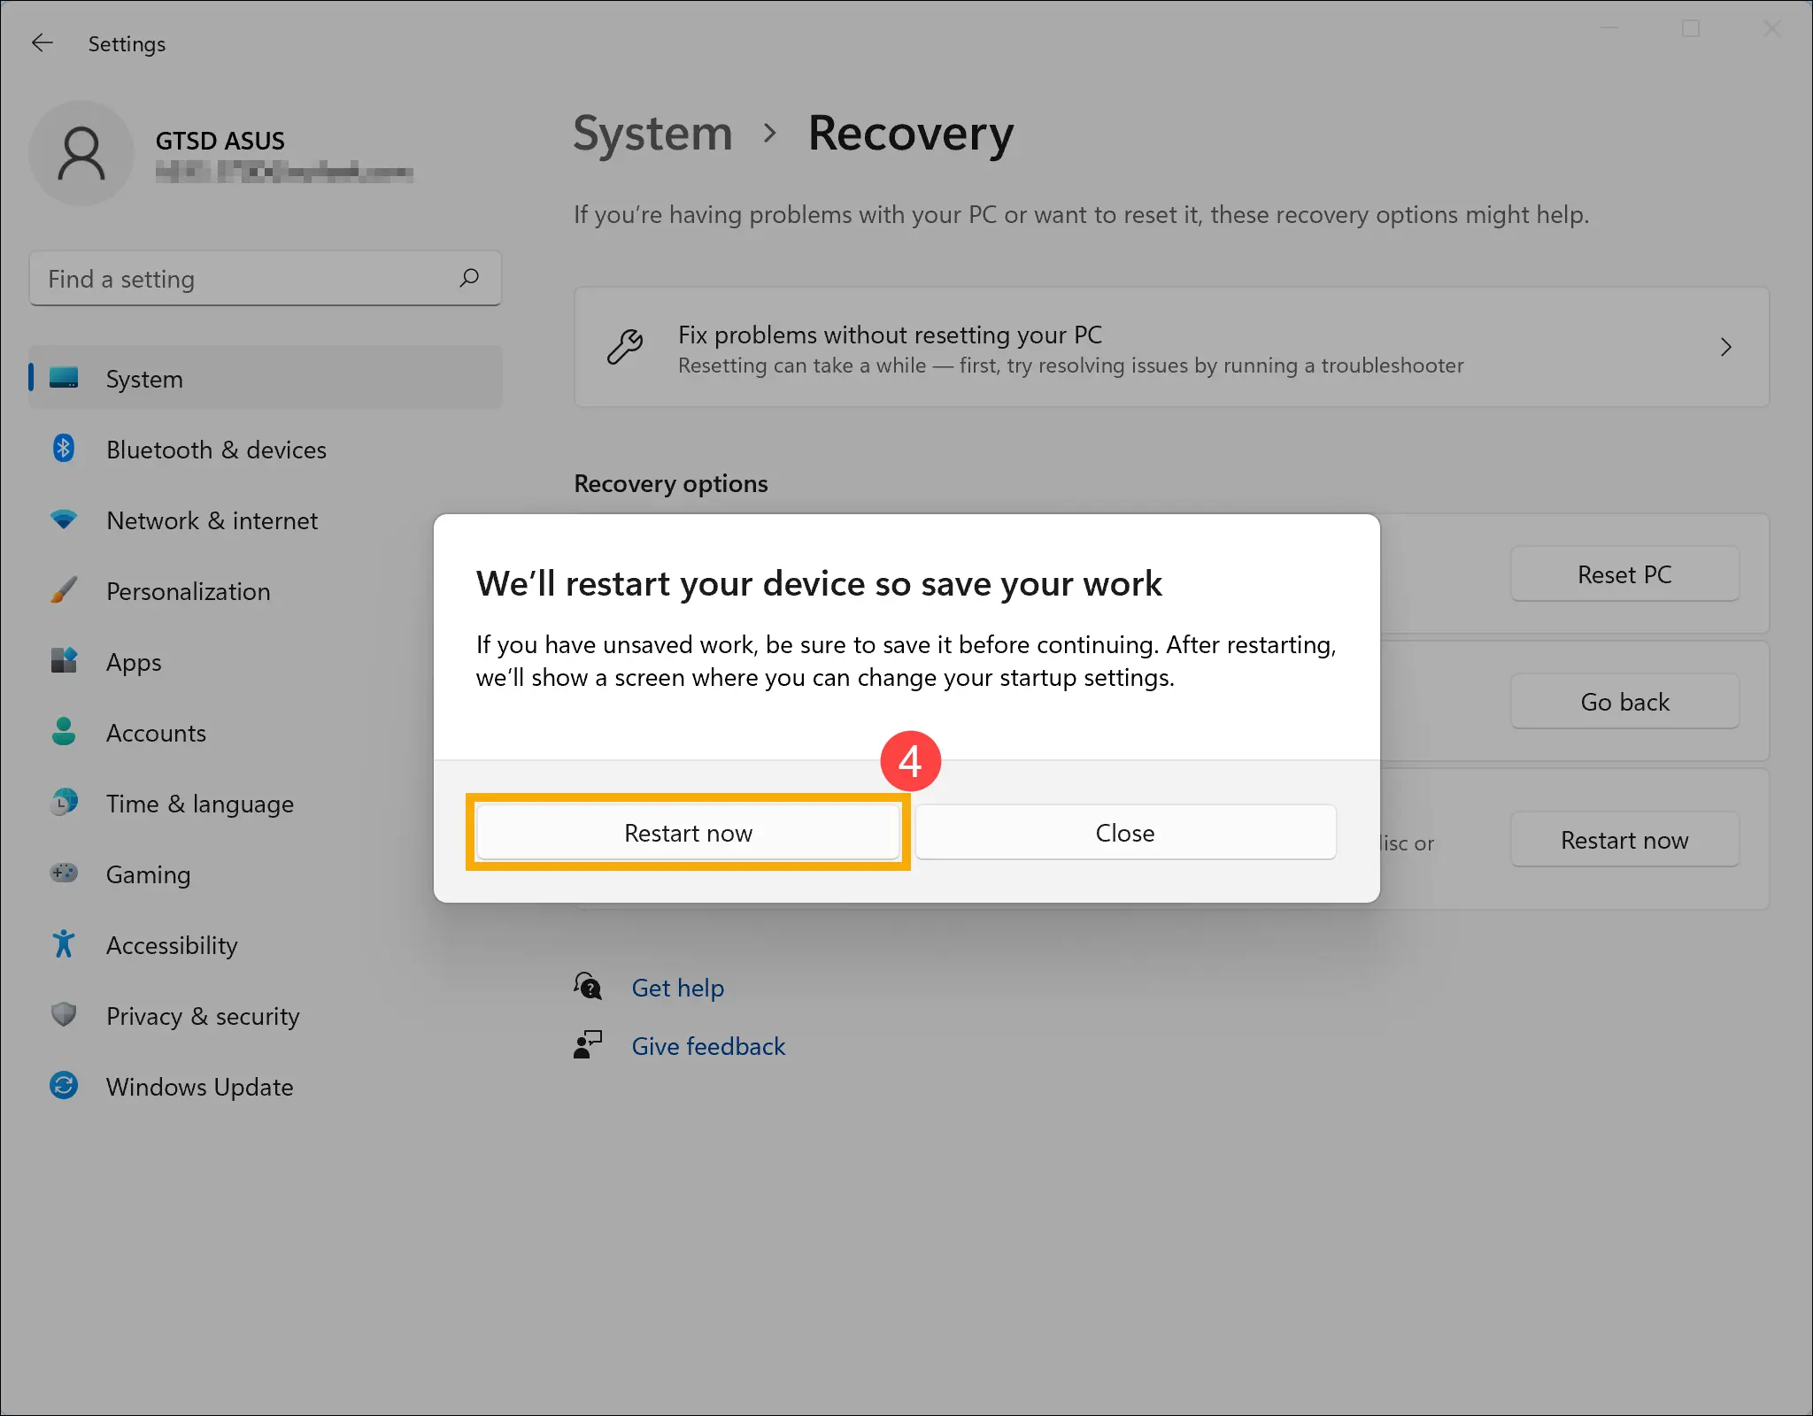
Task: Switch to the System settings section
Action: pyautogui.click(x=144, y=379)
